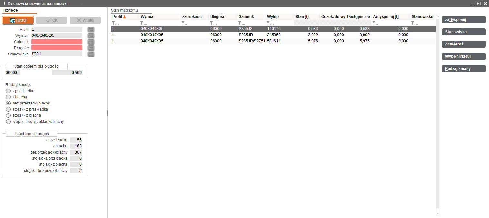Image resolution: width=489 pixels, height=218 pixels.
Task: Select the Stan magazynu tab
Action: (124, 10)
